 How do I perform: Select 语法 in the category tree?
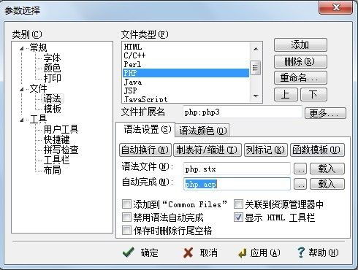(x=52, y=99)
